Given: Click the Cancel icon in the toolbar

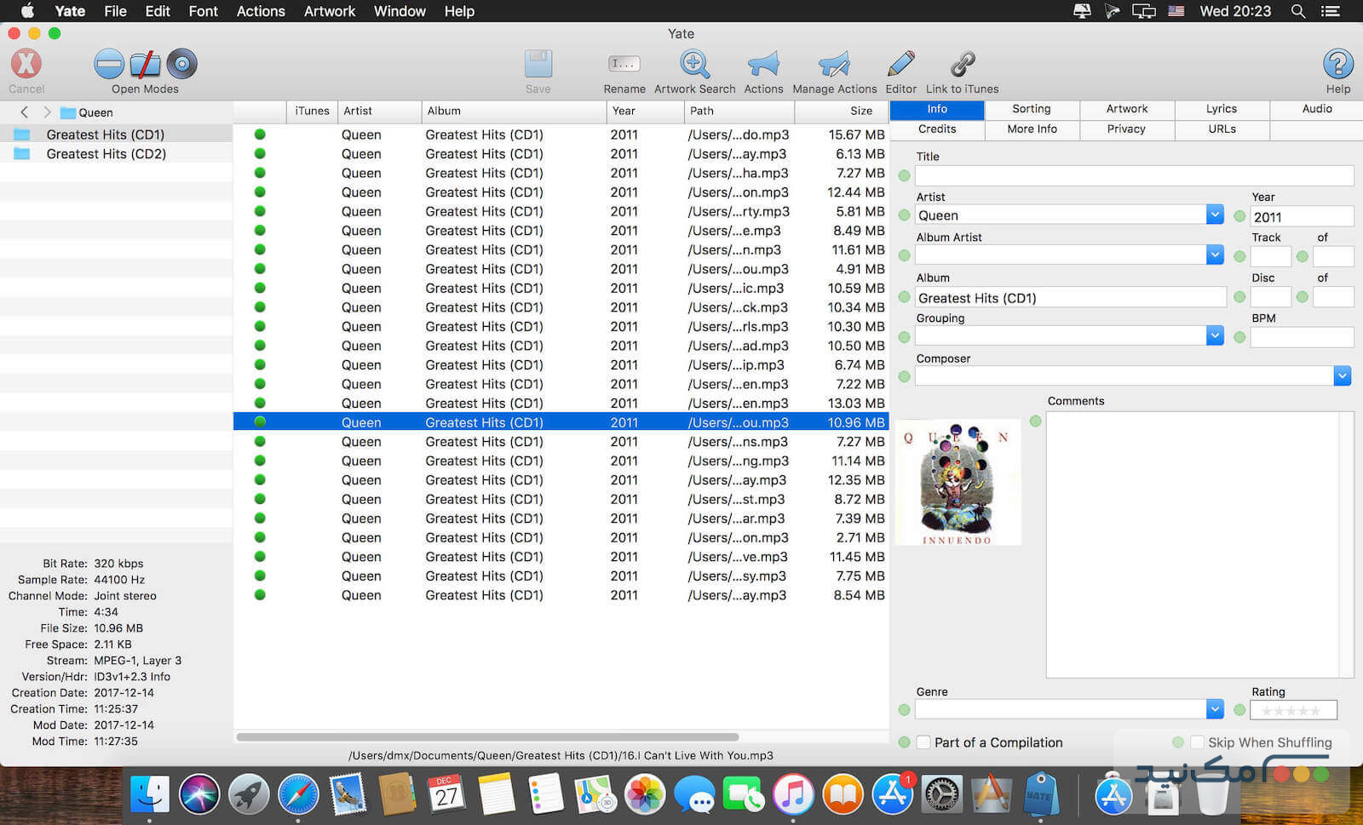Looking at the screenshot, I should [x=26, y=65].
